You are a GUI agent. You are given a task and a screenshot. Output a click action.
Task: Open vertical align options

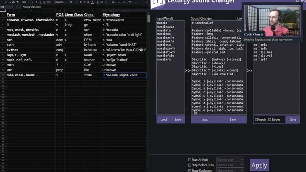[119, 2]
